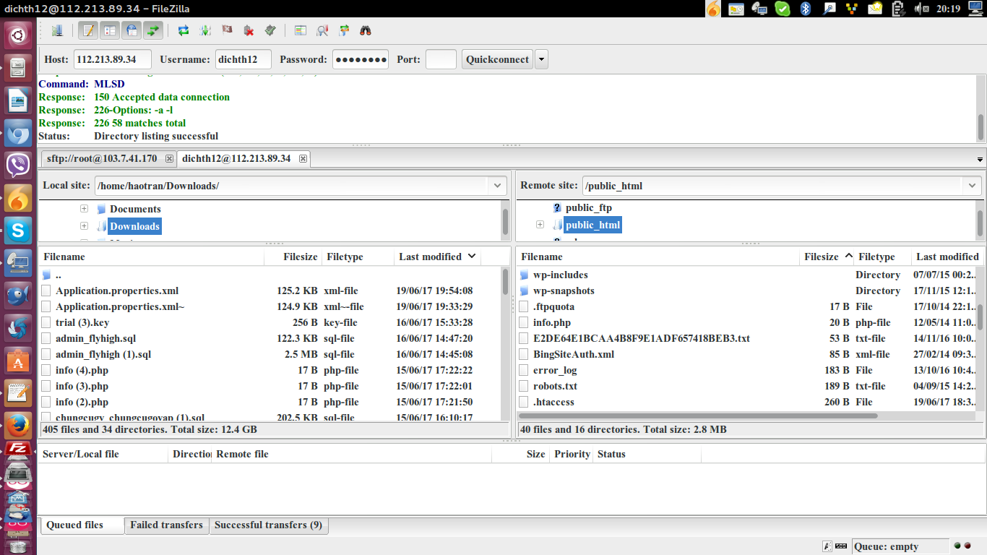Expand the public_html folder in remote tree
The image size is (987, 555).
pyautogui.click(x=540, y=225)
